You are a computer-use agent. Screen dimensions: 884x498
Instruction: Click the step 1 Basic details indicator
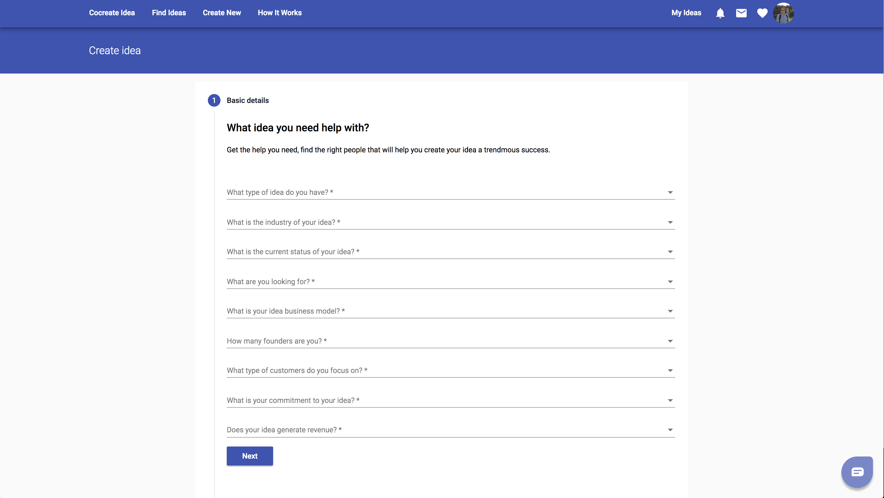click(214, 100)
